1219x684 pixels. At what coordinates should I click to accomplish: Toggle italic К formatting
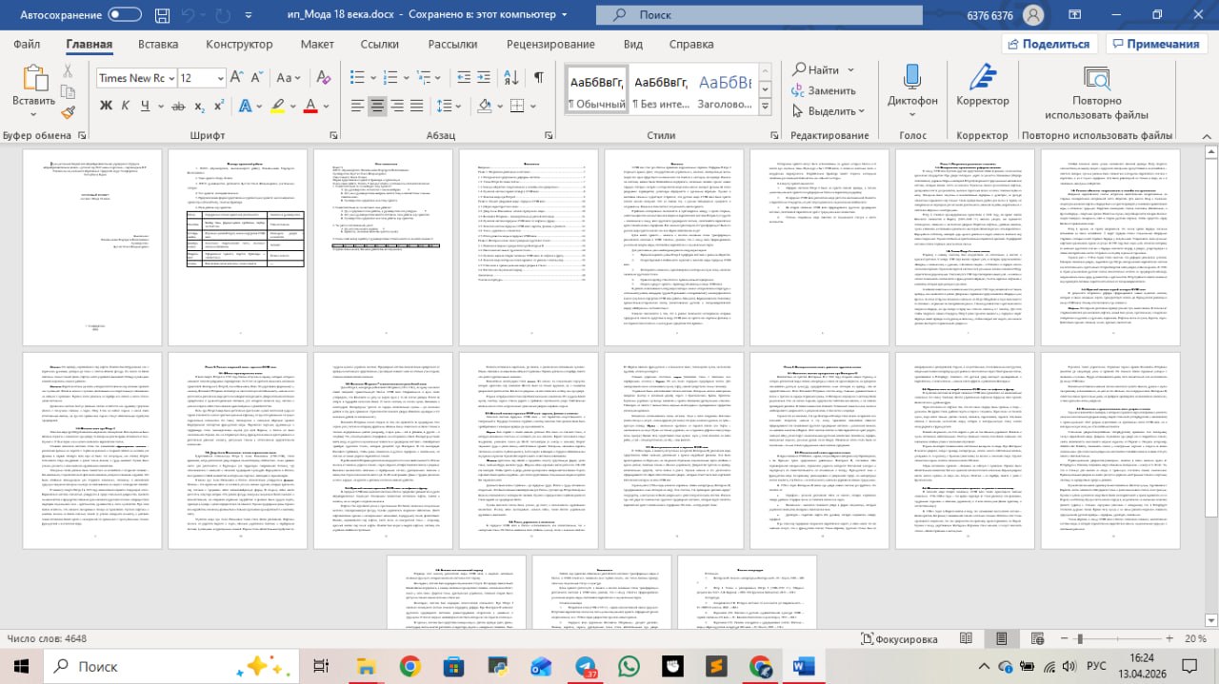pyautogui.click(x=126, y=106)
